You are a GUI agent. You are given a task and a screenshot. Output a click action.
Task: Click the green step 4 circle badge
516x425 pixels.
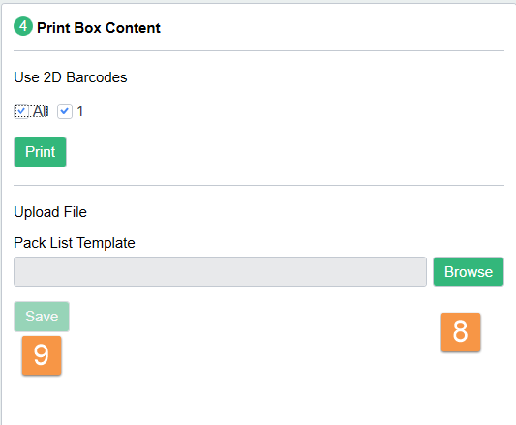(23, 26)
